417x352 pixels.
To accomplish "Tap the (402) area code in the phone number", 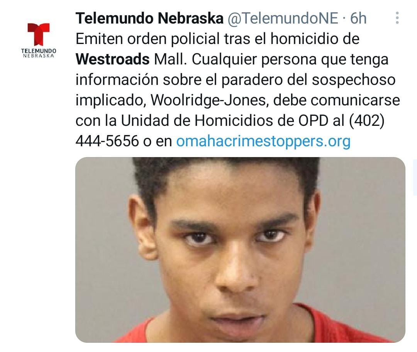I will pyautogui.click(x=366, y=120).
